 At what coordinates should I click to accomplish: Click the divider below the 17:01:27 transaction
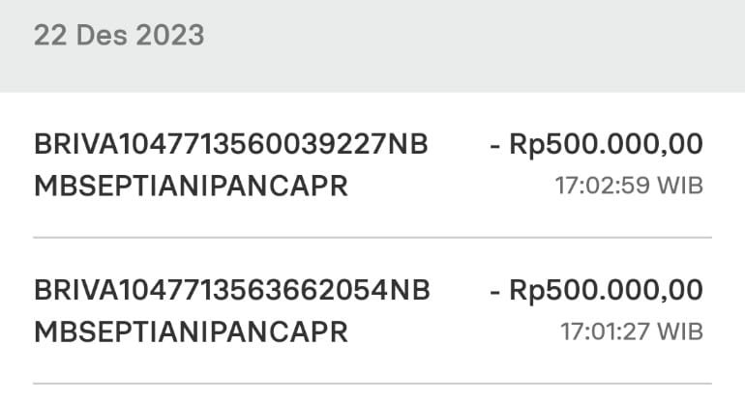click(372, 384)
